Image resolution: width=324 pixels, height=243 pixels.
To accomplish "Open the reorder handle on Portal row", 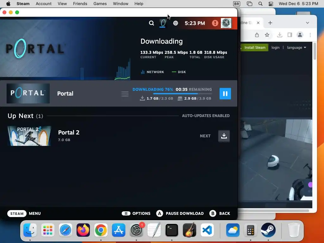I will coord(125,94).
